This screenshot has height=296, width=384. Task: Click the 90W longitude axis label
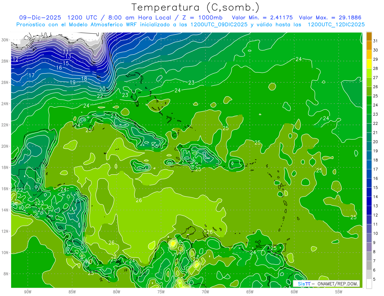point(28,292)
